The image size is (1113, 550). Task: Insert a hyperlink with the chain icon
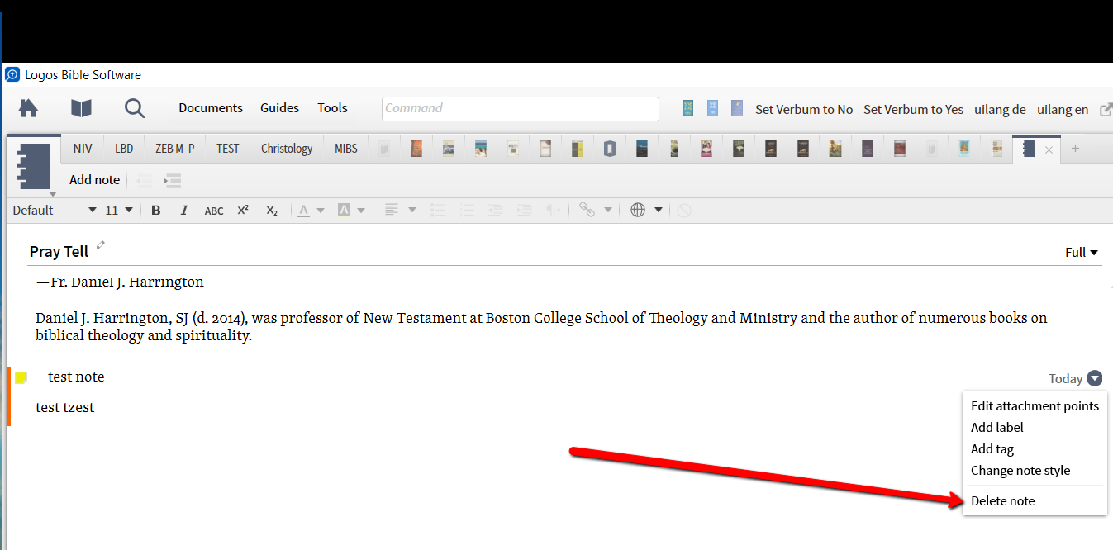coord(587,211)
